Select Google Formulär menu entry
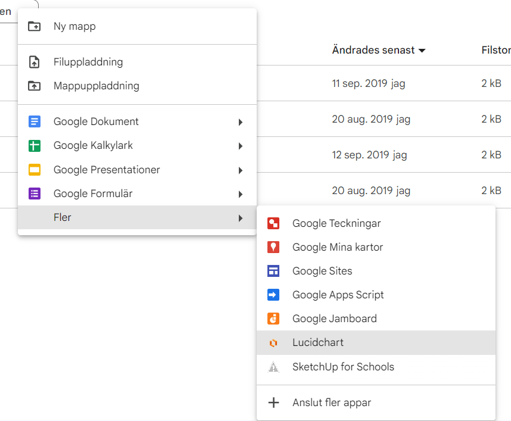 click(x=137, y=194)
